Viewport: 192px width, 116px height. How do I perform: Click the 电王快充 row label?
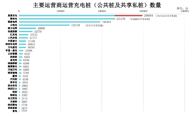(12, 98)
